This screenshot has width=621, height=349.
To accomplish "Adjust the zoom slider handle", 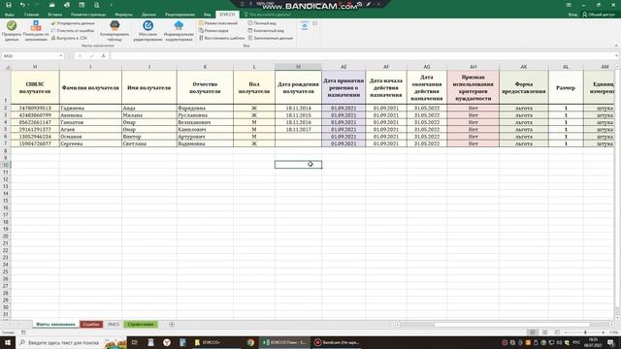I will 585,333.
